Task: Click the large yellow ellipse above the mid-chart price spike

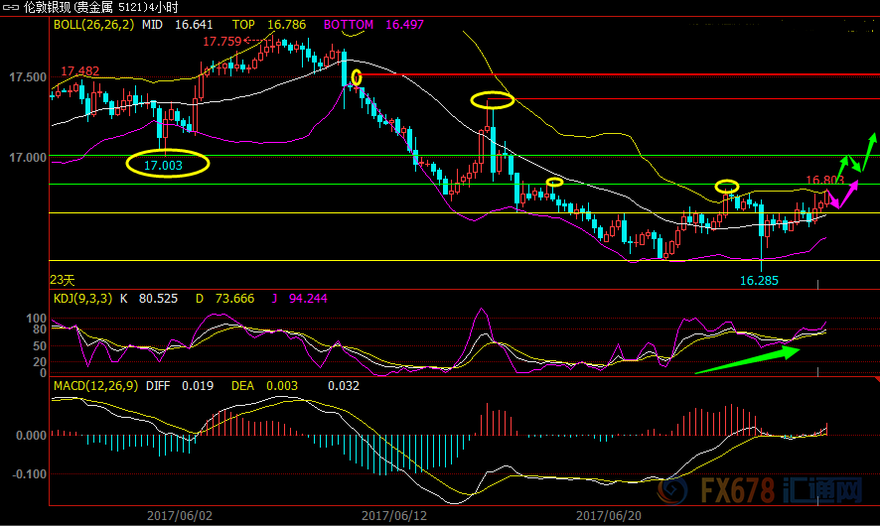Action: tap(492, 99)
